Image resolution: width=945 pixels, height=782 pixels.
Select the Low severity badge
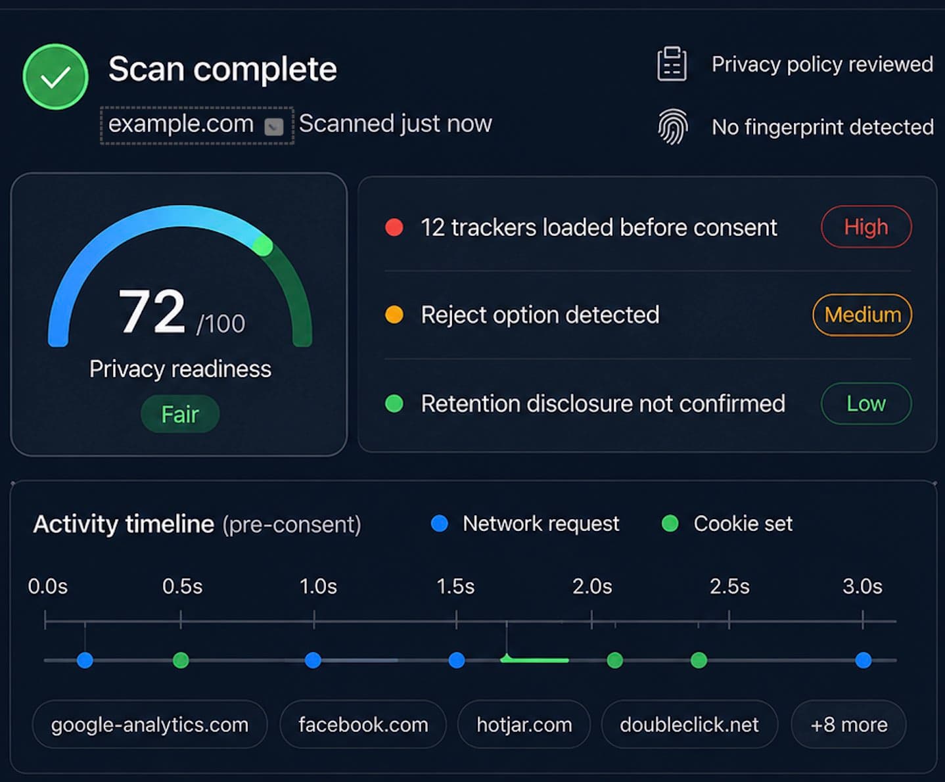click(866, 403)
